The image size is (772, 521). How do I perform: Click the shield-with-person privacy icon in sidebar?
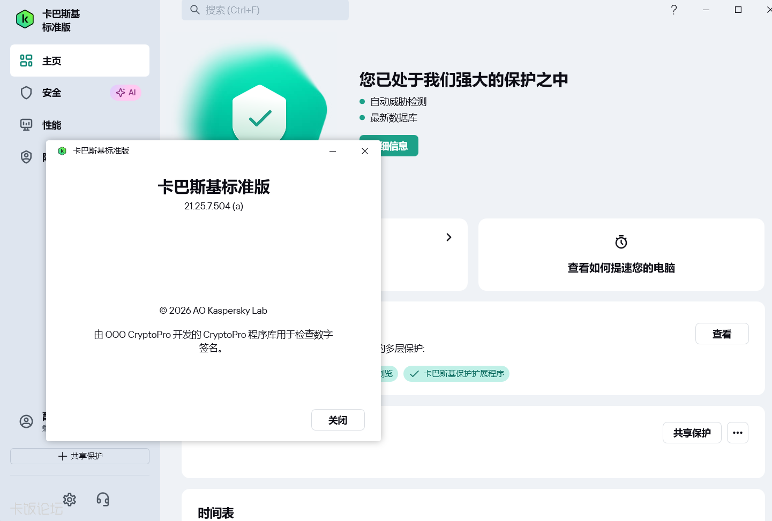coord(26,157)
